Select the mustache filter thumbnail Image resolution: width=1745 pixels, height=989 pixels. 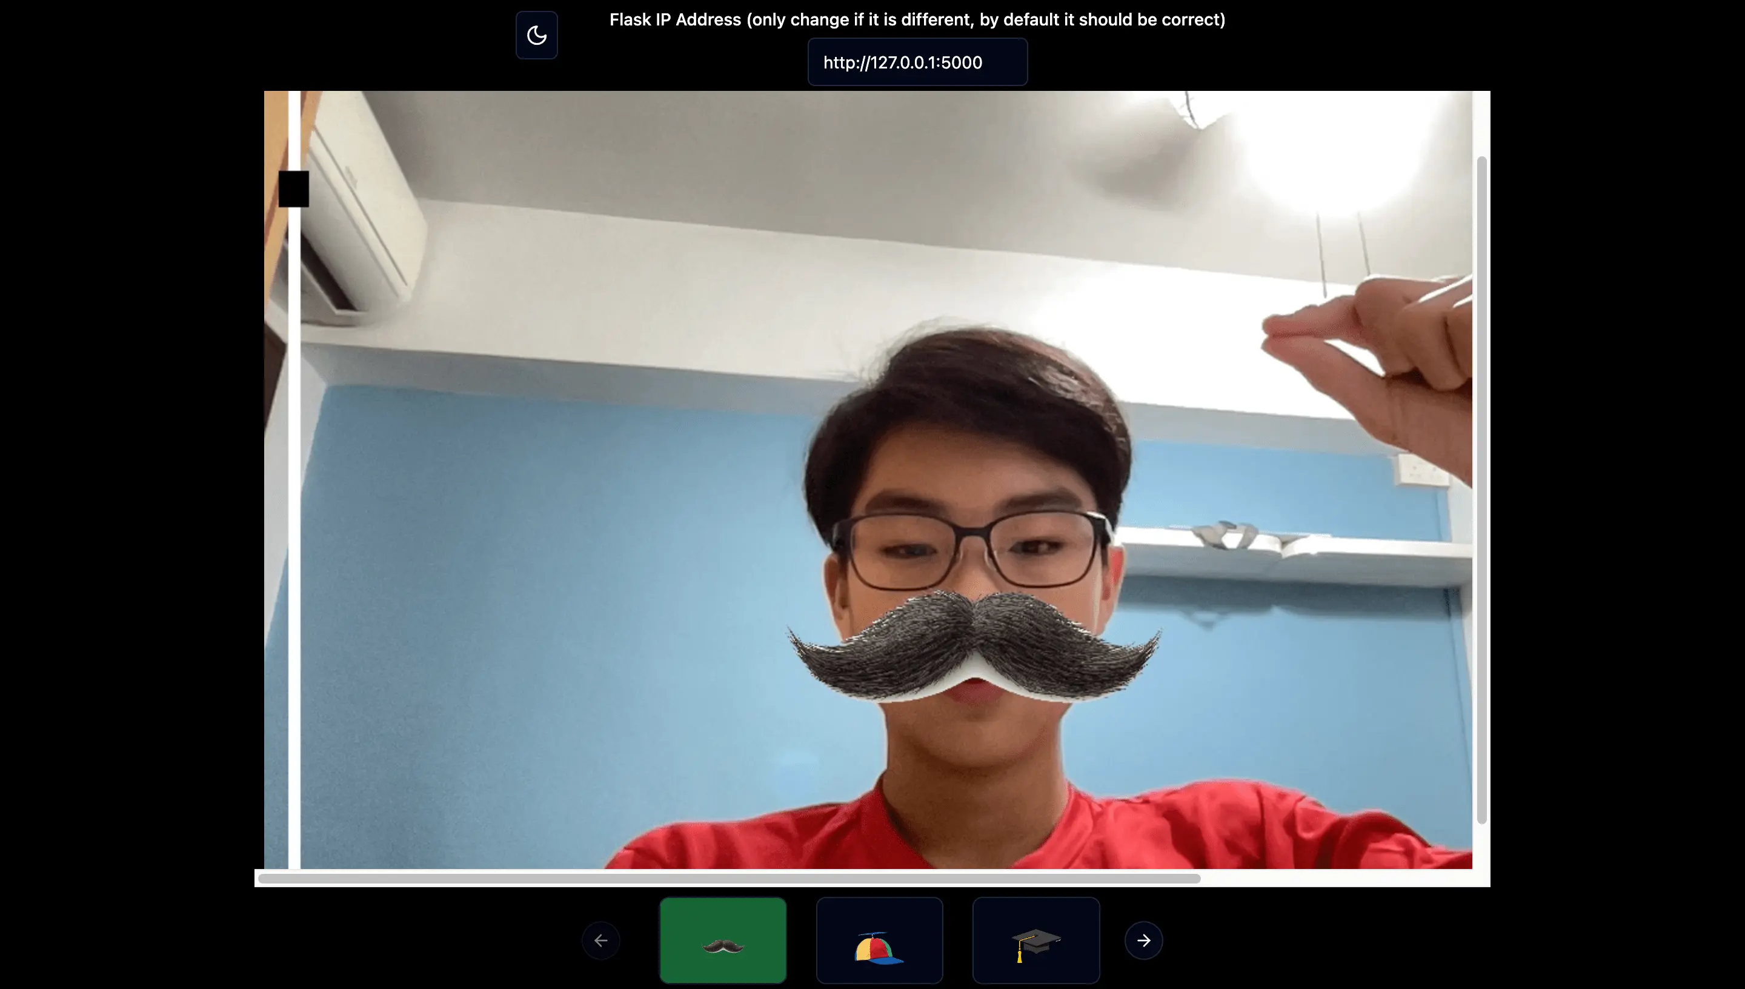pyautogui.click(x=722, y=941)
